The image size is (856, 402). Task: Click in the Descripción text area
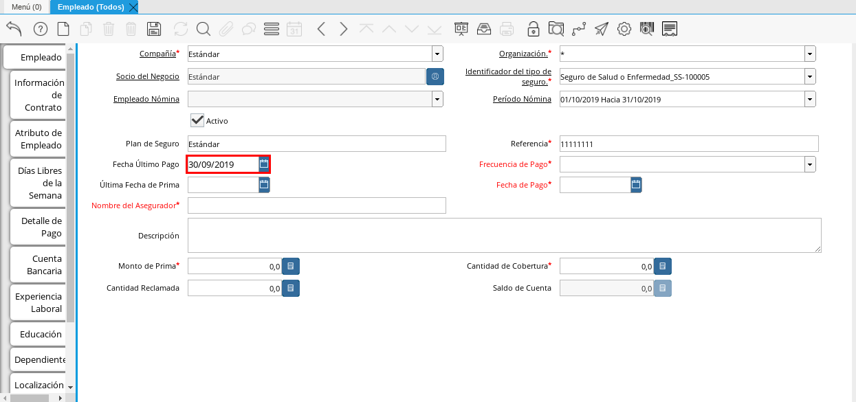tap(505, 236)
